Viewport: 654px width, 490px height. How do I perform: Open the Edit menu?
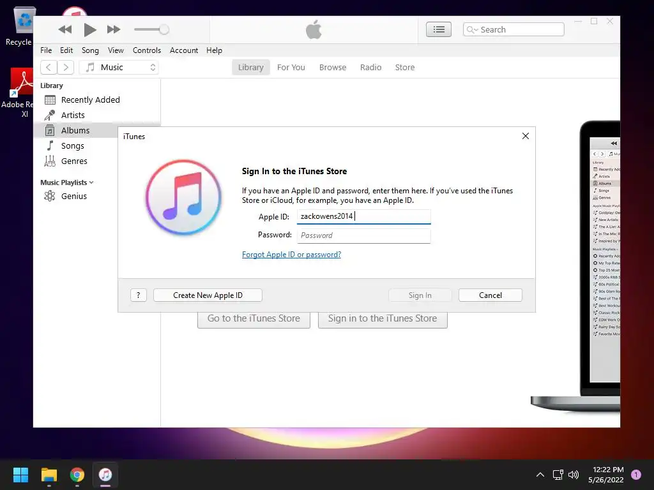[66, 50]
